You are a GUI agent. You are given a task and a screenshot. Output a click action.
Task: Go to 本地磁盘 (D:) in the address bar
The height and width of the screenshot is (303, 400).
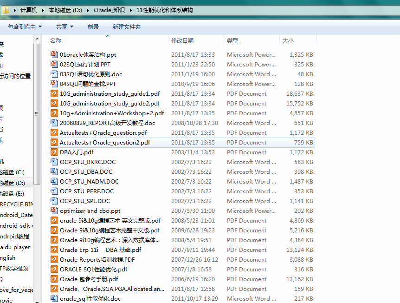65,10
